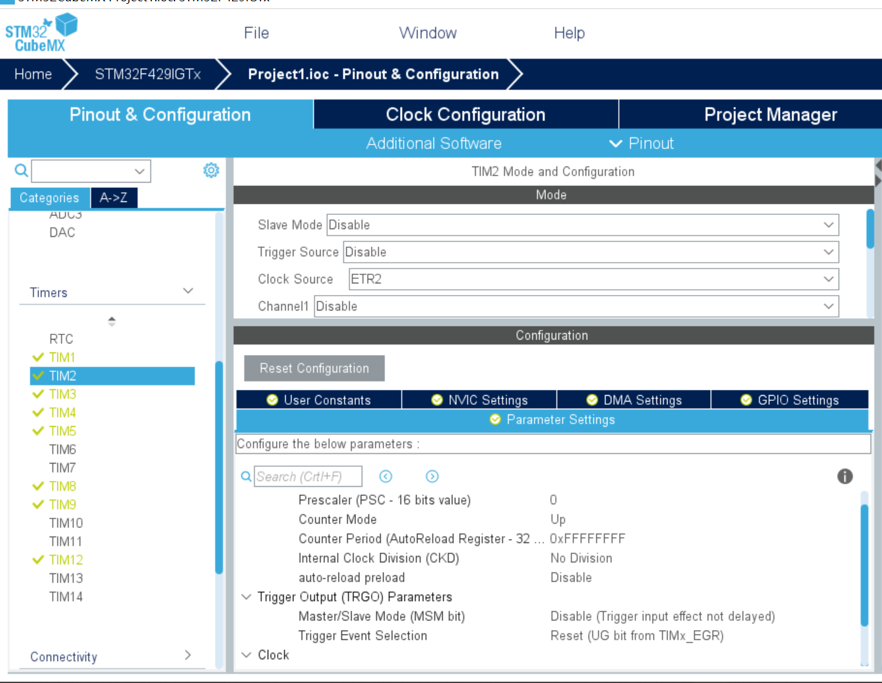Select TIM14 in the list
The height and width of the screenshot is (683, 882).
[66, 596]
